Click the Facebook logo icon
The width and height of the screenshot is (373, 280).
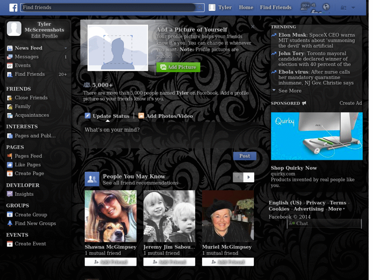click(x=13, y=8)
